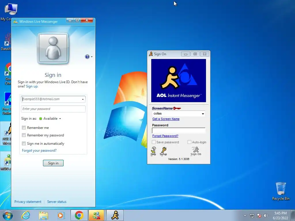Open the dropdown arrow beside Messenger help icon
Viewport: 295px width, 221px height.
[92, 57]
